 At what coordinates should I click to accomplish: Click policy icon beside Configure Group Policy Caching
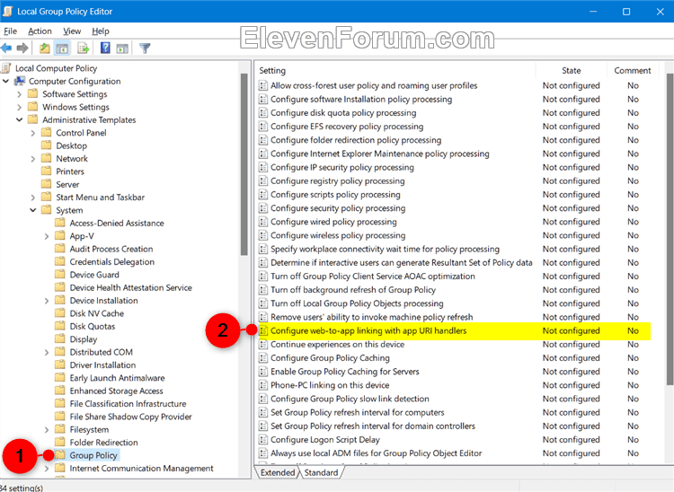[263, 357]
